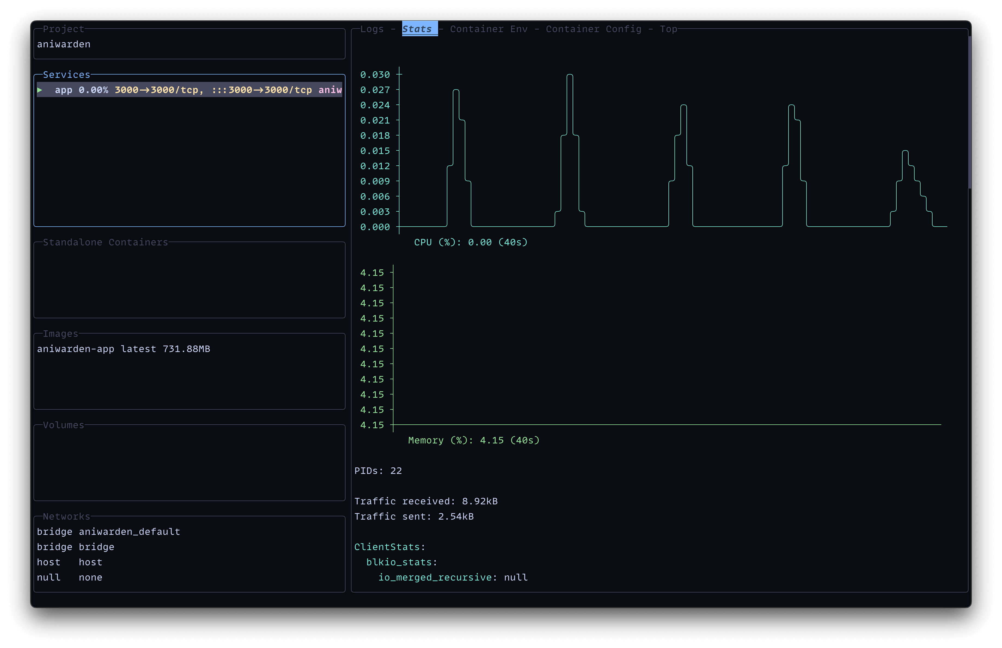Screen dimensions: 1002x648
Task: Select project name aniwarden
Action: pos(63,44)
